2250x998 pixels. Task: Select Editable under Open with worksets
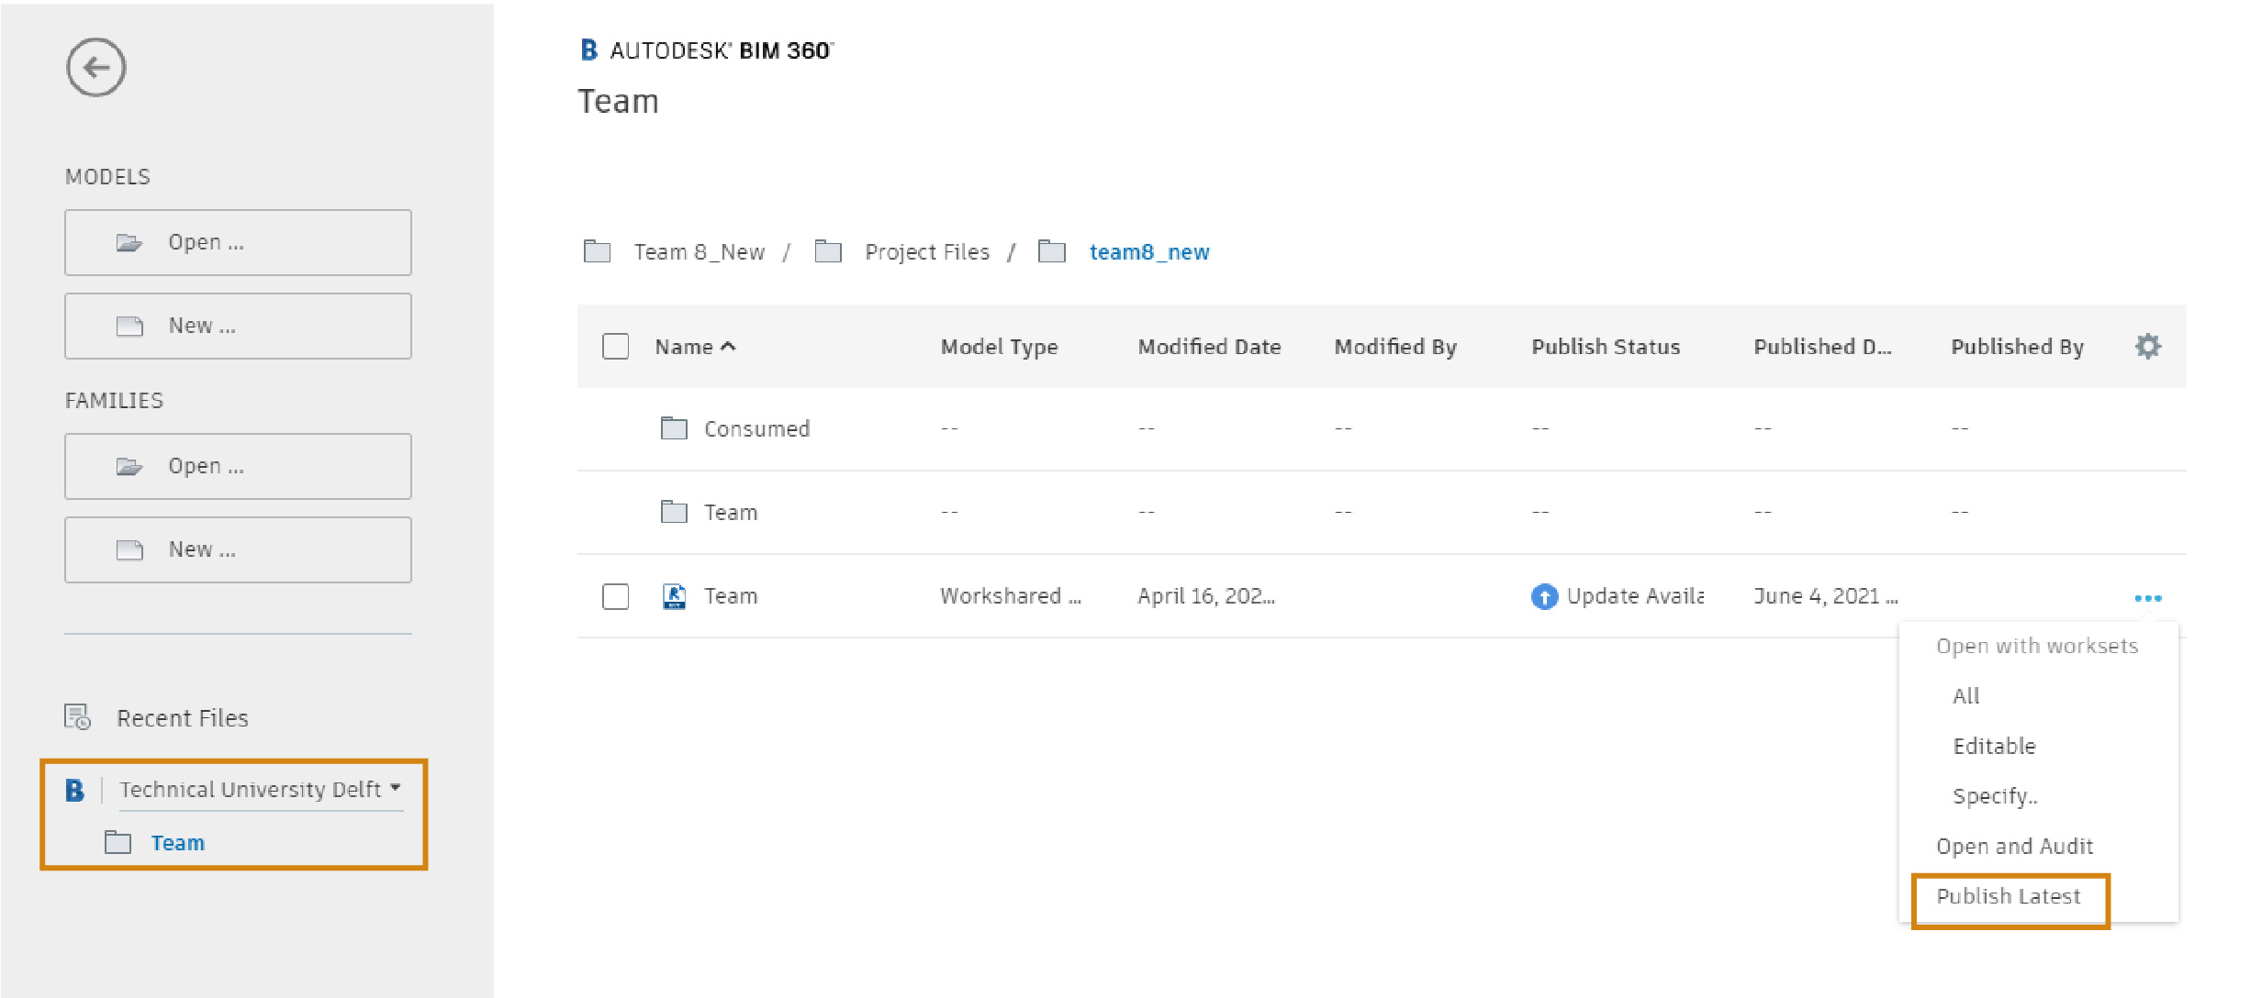pos(1994,746)
